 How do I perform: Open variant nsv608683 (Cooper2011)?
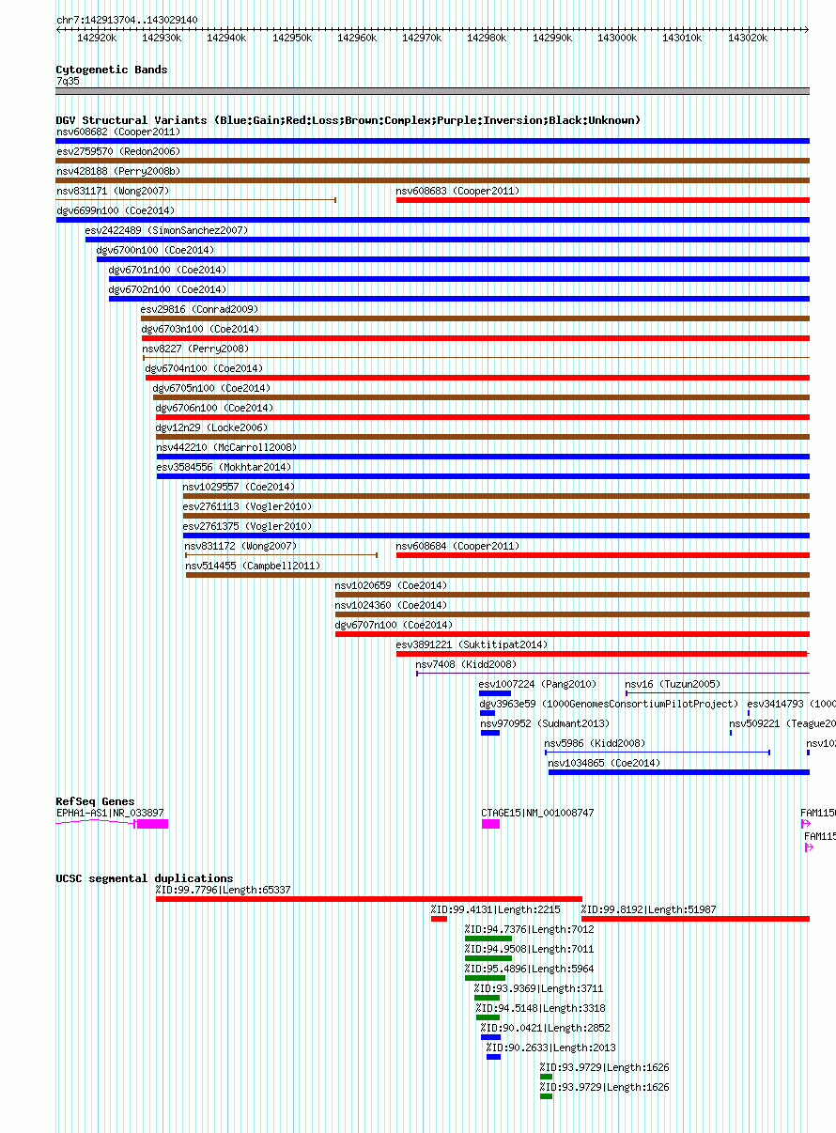(457, 191)
